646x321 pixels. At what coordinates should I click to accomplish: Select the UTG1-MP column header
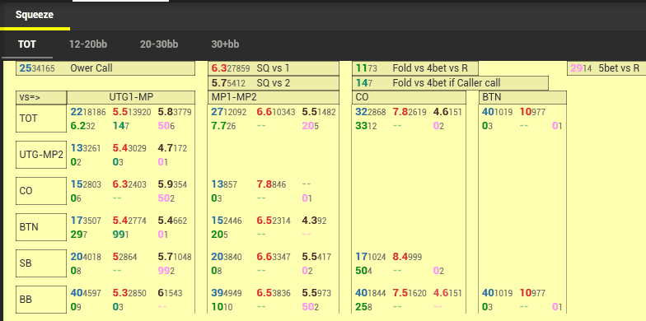(130, 98)
